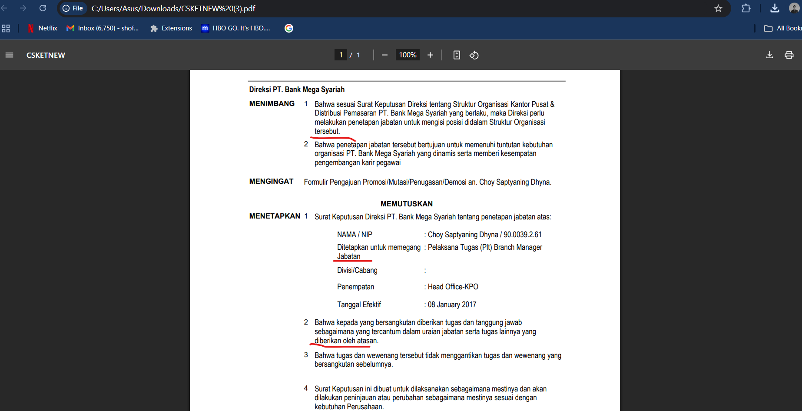Open the user profile avatar
This screenshot has height=411, width=802.
(x=794, y=8)
